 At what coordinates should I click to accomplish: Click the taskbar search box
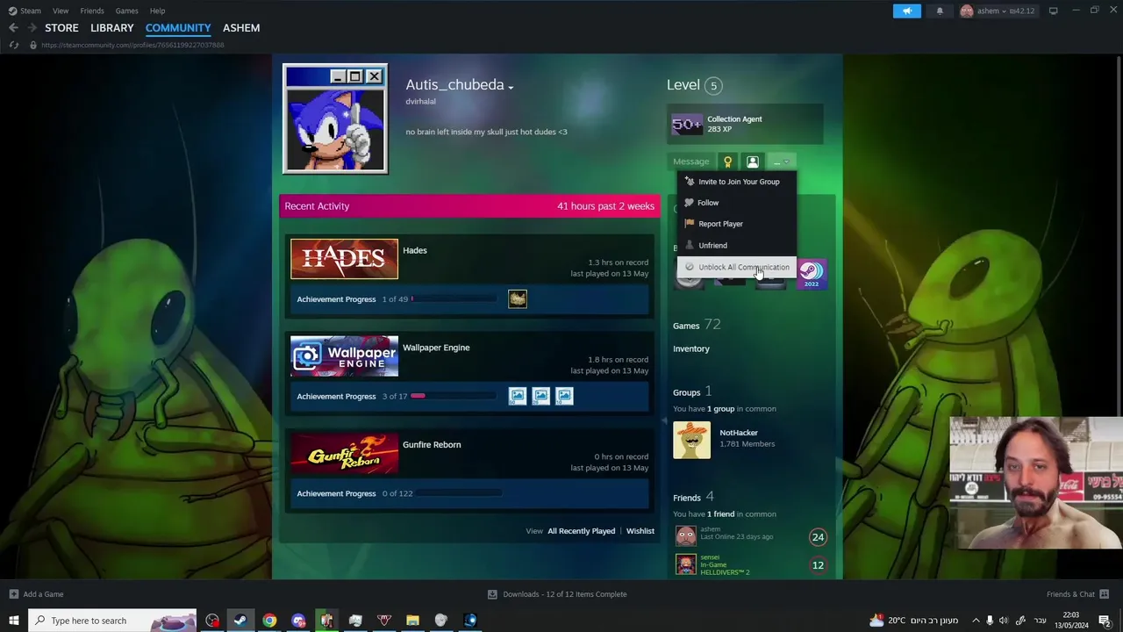(x=112, y=621)
